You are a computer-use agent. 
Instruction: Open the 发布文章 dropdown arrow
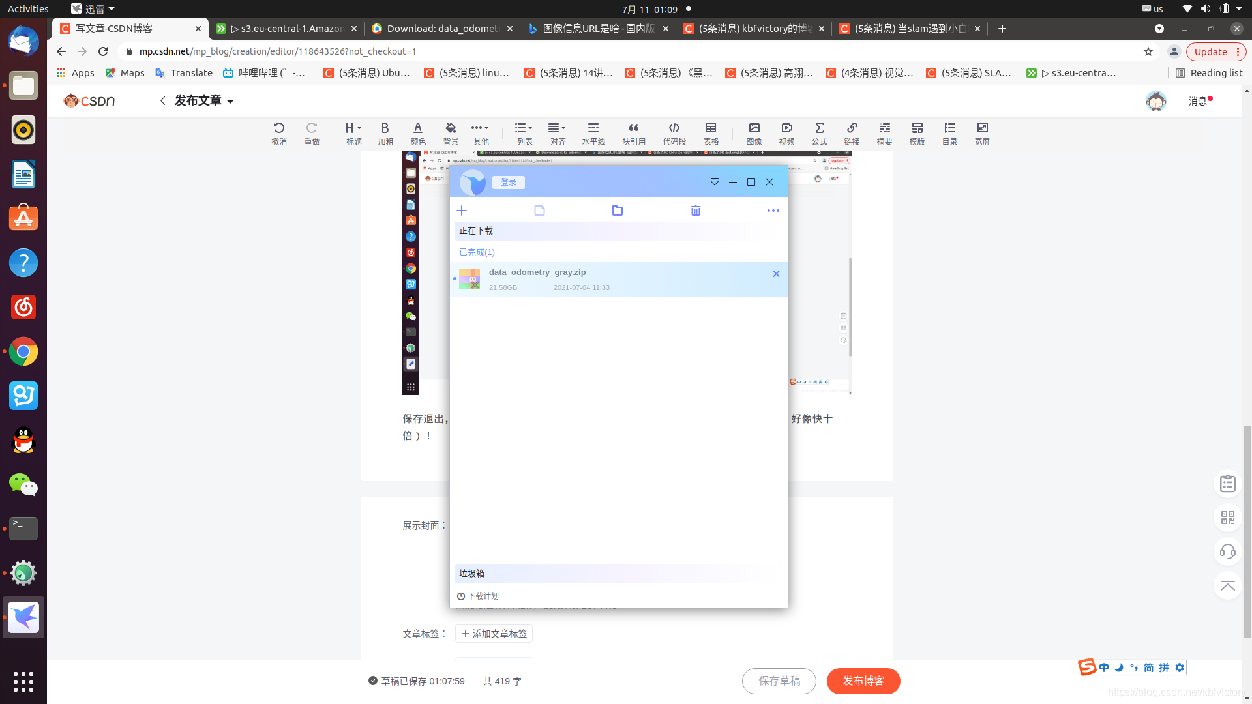pyautogui.click(x=230, y=102)
